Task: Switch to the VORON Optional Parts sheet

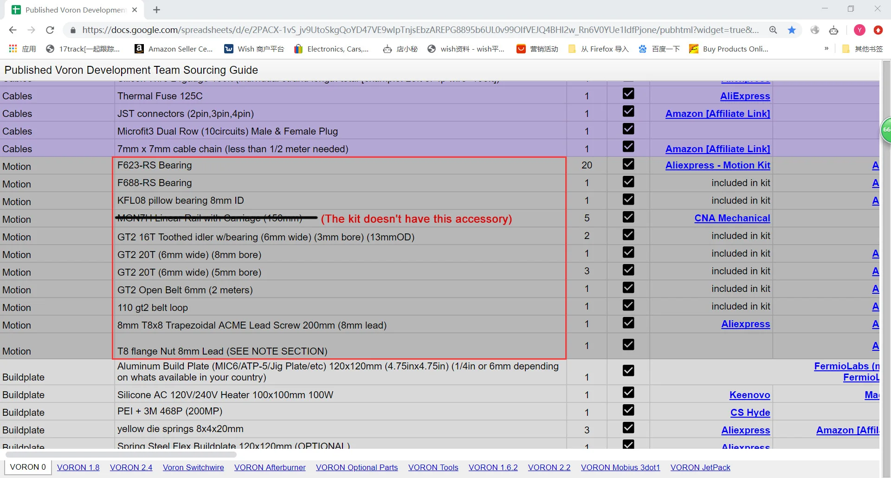Action: (x=357, y=467)
